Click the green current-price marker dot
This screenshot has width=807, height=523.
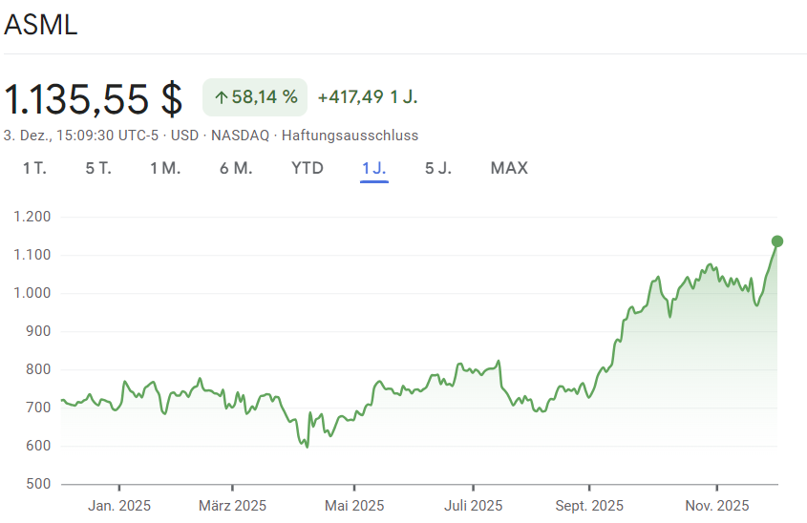pyautogui.click(x=777, y=241)
